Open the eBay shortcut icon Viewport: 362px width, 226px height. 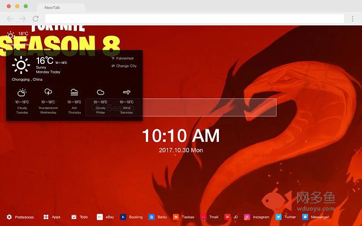coord(100,217)
